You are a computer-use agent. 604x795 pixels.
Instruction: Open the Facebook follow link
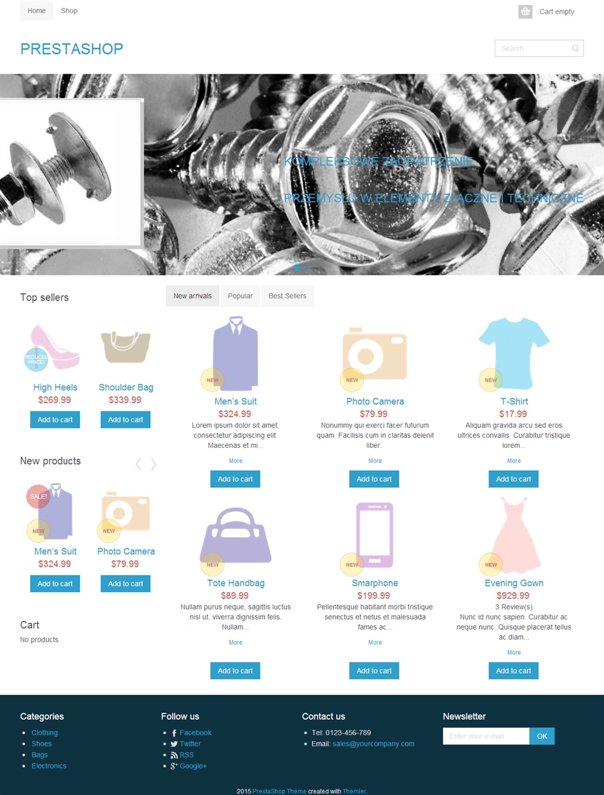click(x=195, y=733)
